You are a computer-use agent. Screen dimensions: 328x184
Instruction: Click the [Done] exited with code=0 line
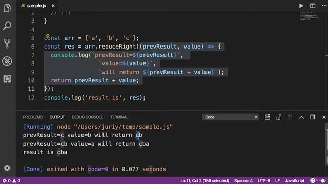[x=95, y=169]
